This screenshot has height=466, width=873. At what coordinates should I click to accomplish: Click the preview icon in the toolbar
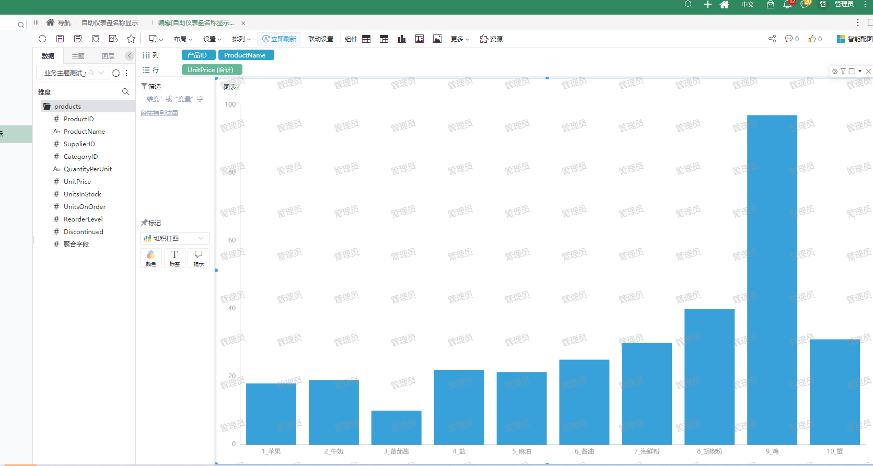(x=96, y=39)
